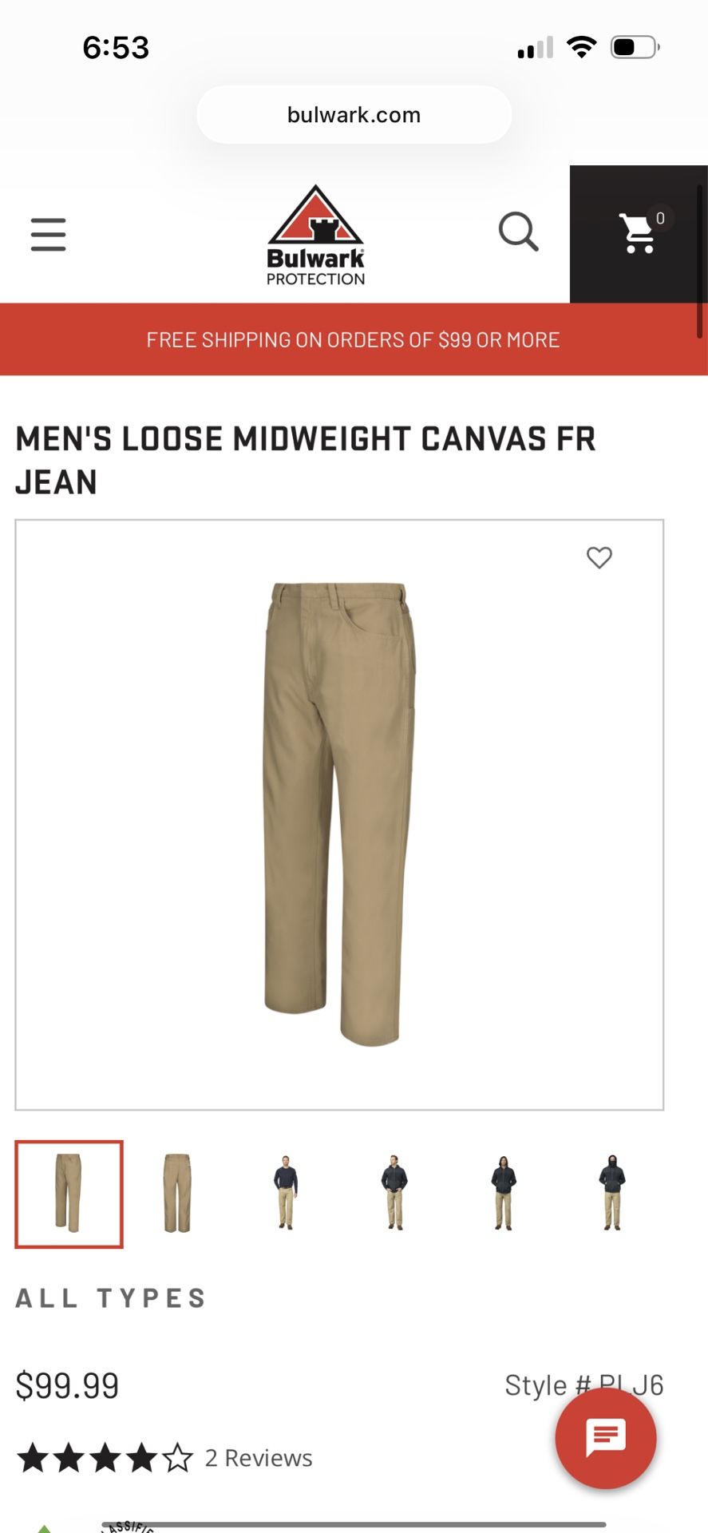Screen dimensions: 708x1533
Task: Add product to wishlist with heart icon
Action: click(599, 557)
